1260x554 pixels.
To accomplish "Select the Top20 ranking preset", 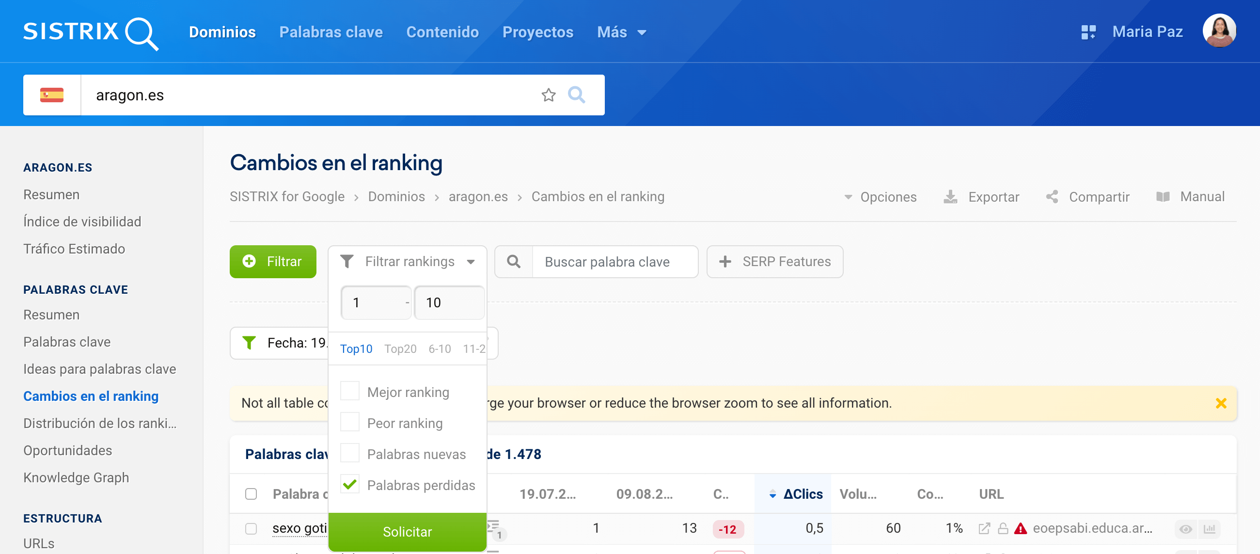I will (400, 349).
